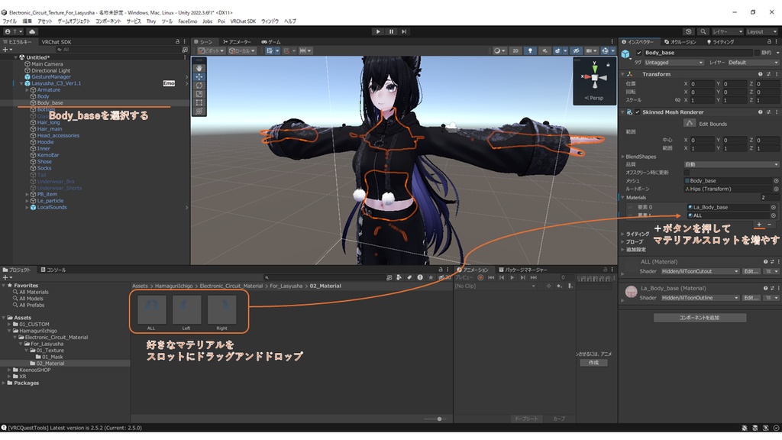Toggle scene Gizmos icon
The height and width of the screenshot is (440, 782).
click(x=607, y=50)
